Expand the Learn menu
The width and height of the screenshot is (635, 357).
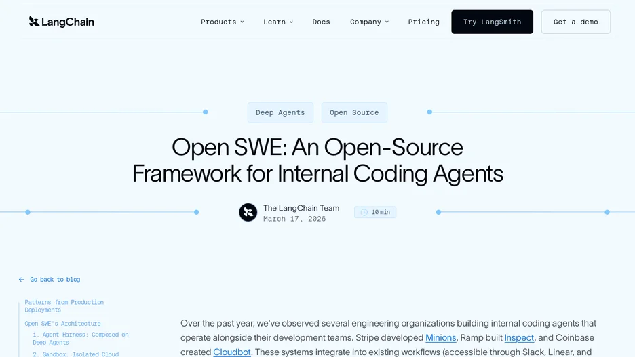278,22
